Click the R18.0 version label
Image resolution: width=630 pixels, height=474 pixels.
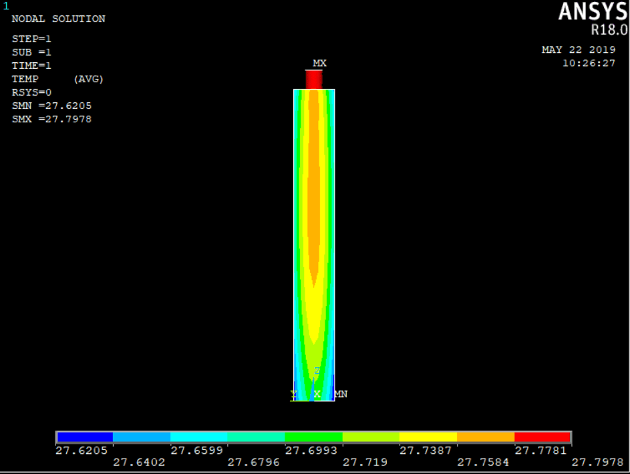609,30
